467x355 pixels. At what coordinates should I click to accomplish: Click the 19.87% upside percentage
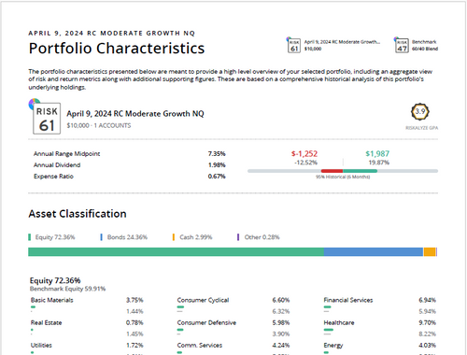click(x=379, y=163)
